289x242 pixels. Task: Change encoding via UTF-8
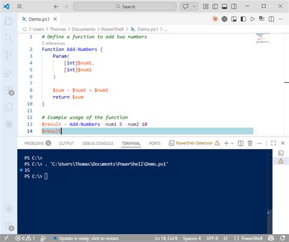pyautogui.click(x=212, y=238)
